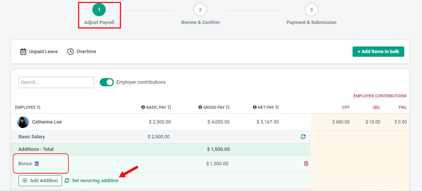The width and height of the screenshot is (422, 191).
Task: Click the Additions - Total row label
Action: coord(36,149)
